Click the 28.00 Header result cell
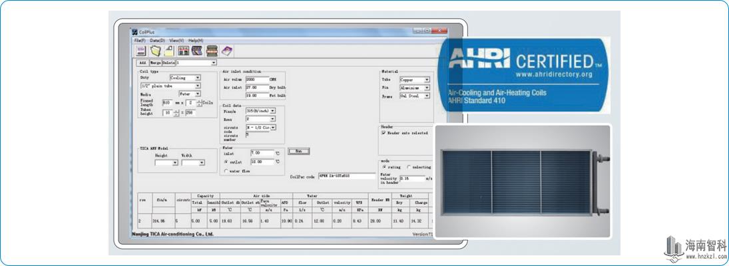 (x=379, y=221)
